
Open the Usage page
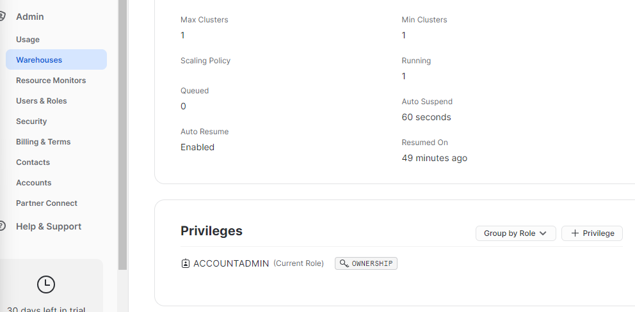pyautogui.click(x=28, y=39)
